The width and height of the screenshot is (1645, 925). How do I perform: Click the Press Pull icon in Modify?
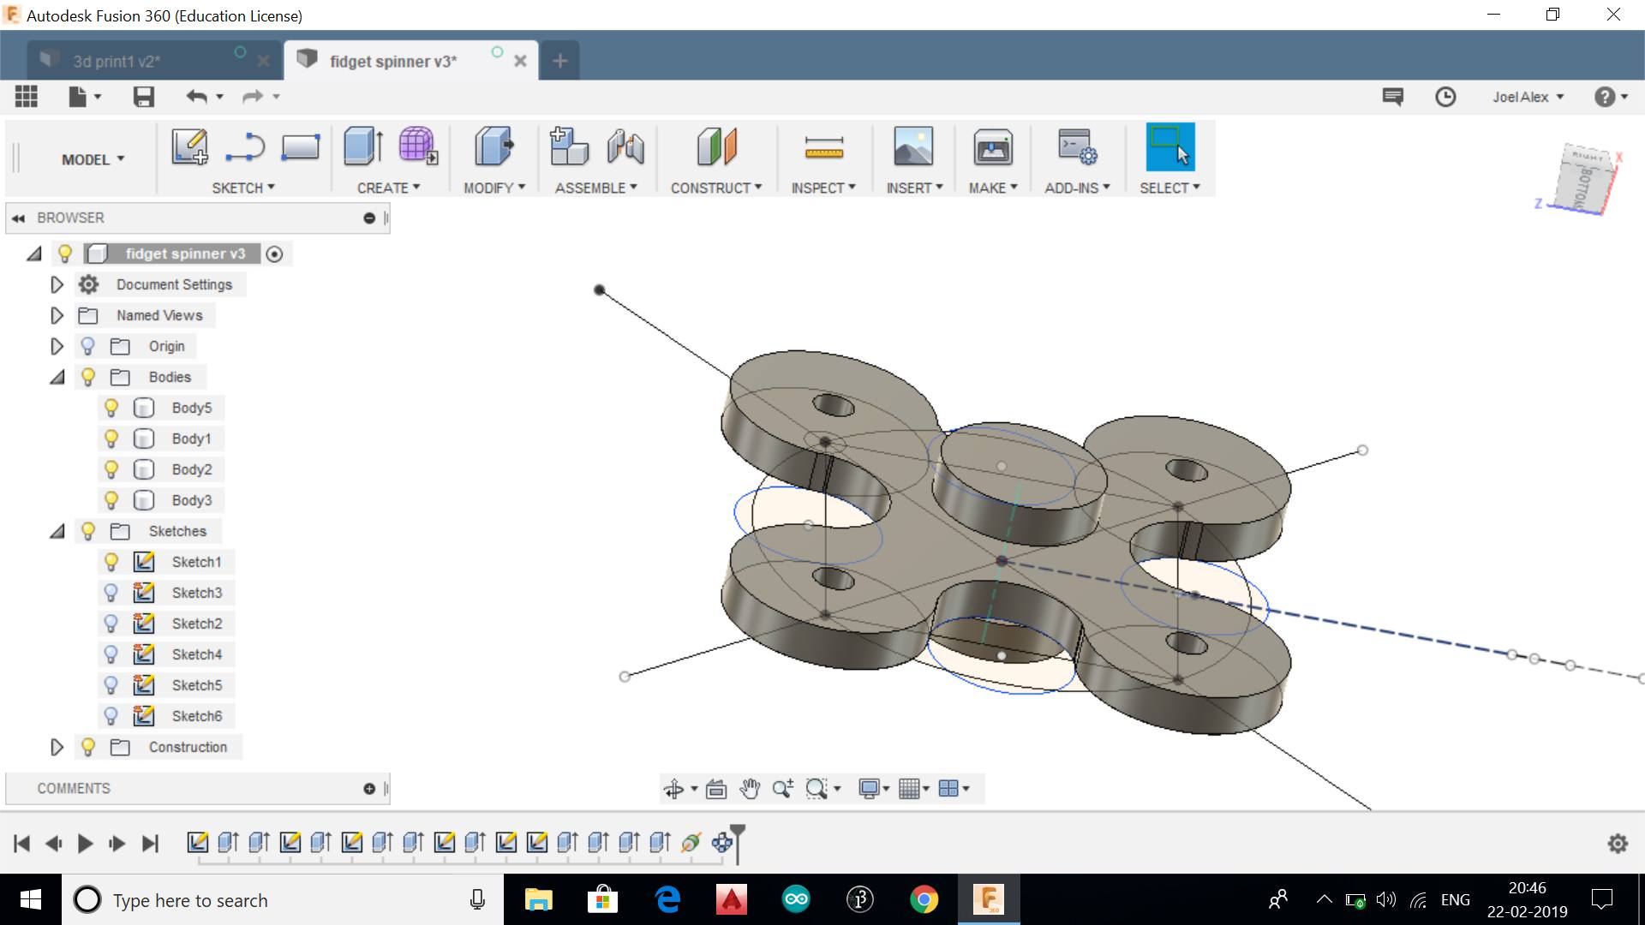[x=493, y=146]
